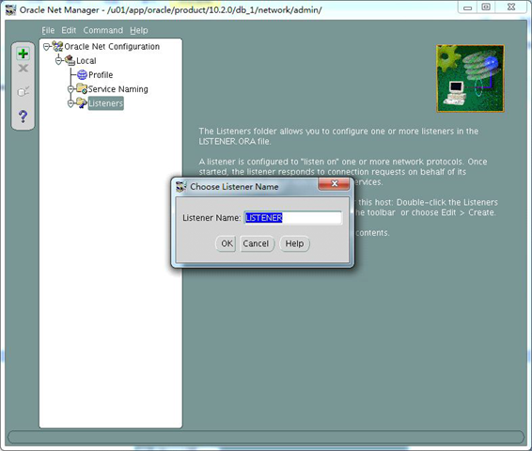The width and height of the screenshot is (532, 451).
Task: Click into the Listener Name text field
Action: 293,218
